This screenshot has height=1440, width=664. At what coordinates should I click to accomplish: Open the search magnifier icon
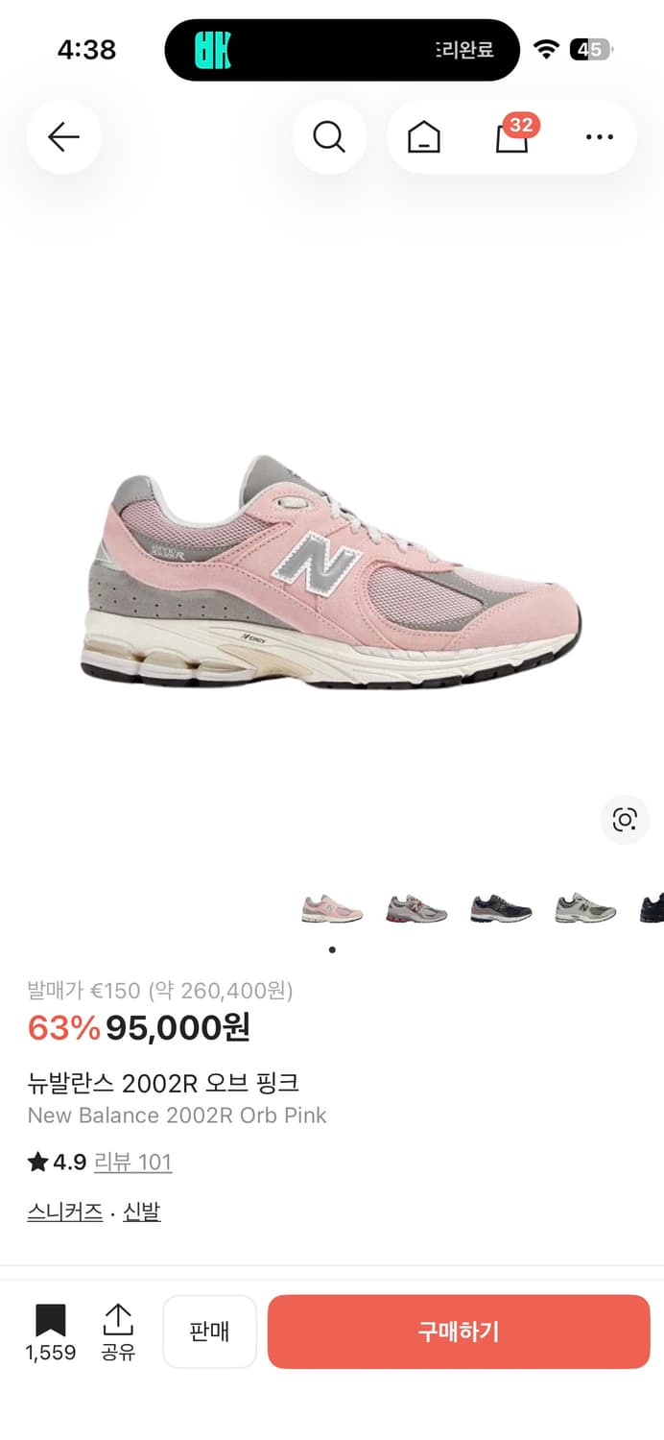point(329,137)
